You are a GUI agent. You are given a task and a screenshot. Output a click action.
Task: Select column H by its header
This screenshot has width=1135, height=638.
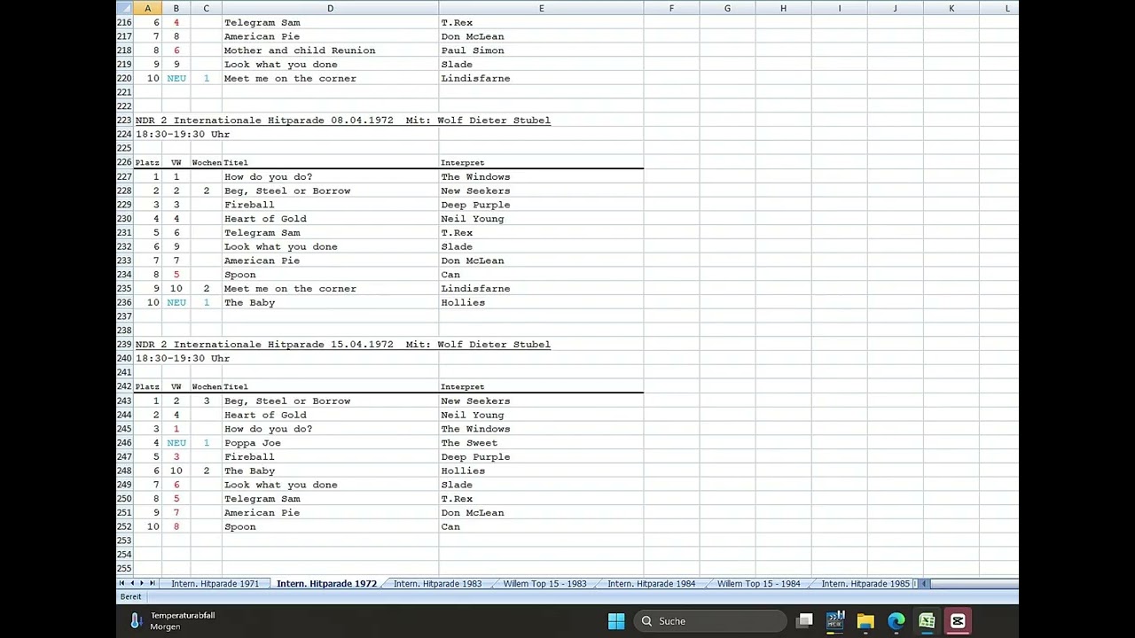pyautogui.click(x=783, y=9)
